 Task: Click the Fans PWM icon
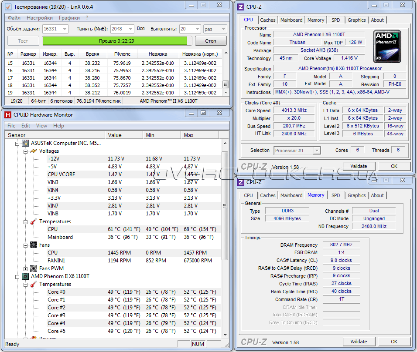pyautogui.click(x=33, y=268)
